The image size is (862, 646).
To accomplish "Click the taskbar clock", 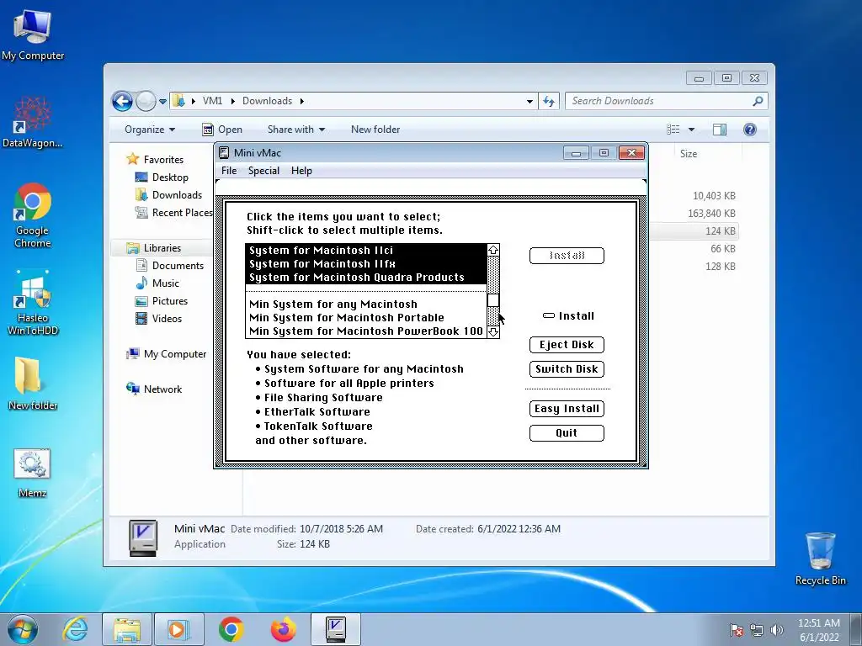I will 819,630.
